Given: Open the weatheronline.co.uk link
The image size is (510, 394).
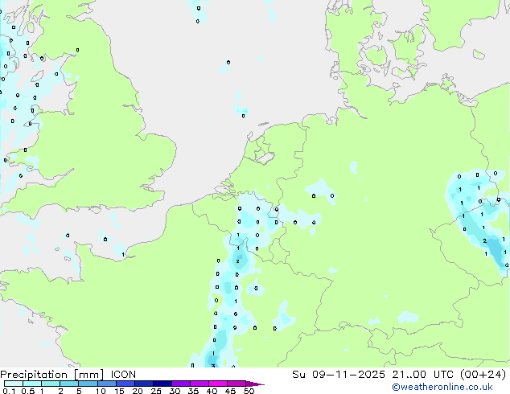Looking at the screenshot, I should tap(442, 388).
